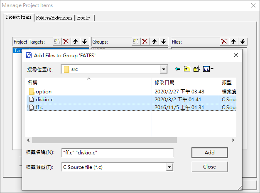Open the src location dropdown

(164, 69)
